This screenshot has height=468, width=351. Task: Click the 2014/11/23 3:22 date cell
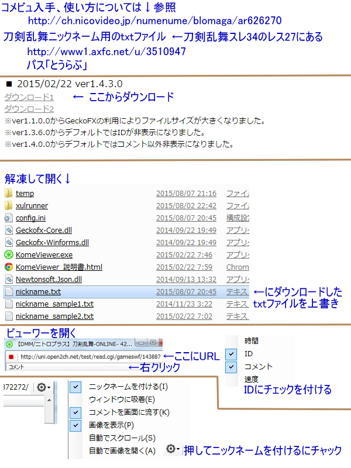click(x=184, y=304)
